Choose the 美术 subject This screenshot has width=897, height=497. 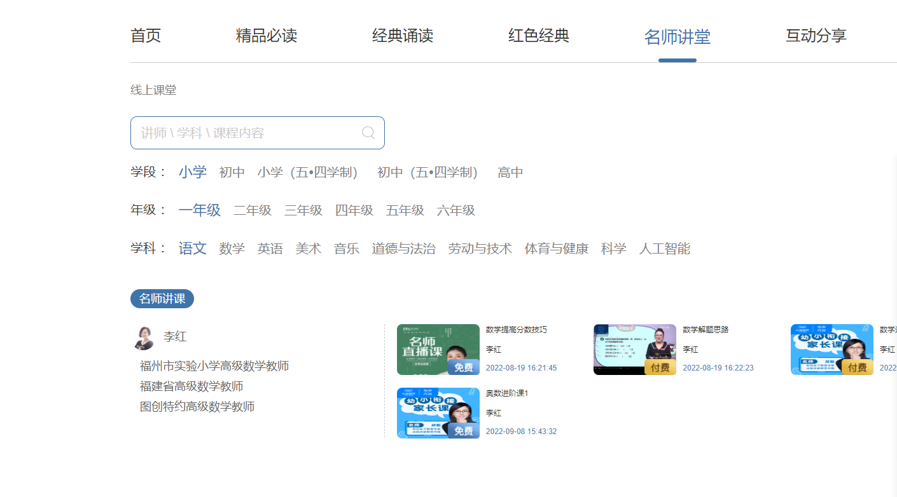pos(309,248)
